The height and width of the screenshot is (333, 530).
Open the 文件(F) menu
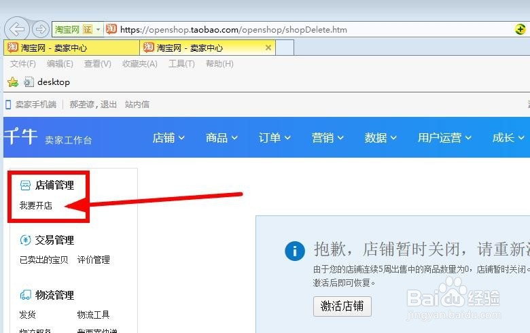point(22,64)
